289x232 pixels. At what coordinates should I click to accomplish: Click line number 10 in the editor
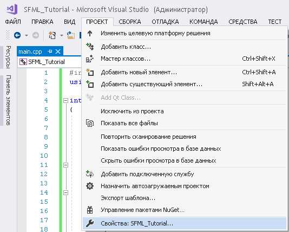pos(44,156)
